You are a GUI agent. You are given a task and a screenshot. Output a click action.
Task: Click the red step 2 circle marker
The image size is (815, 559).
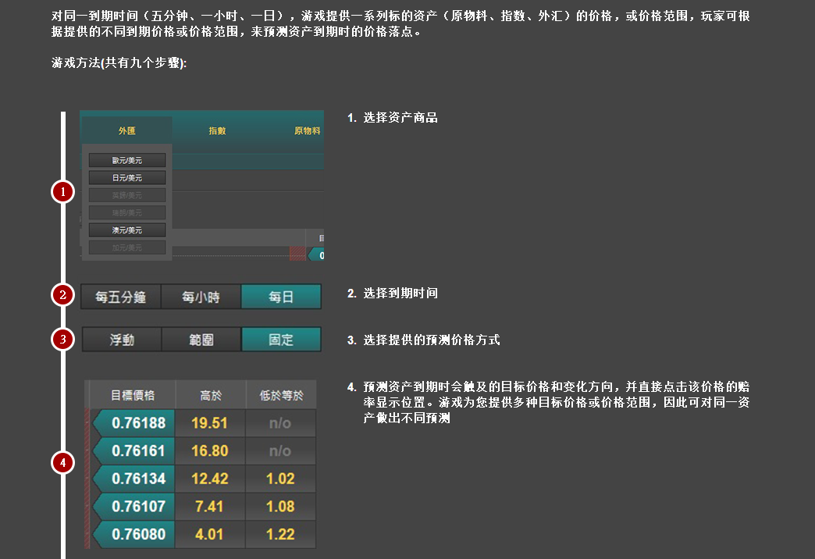[x=62, y=295]
